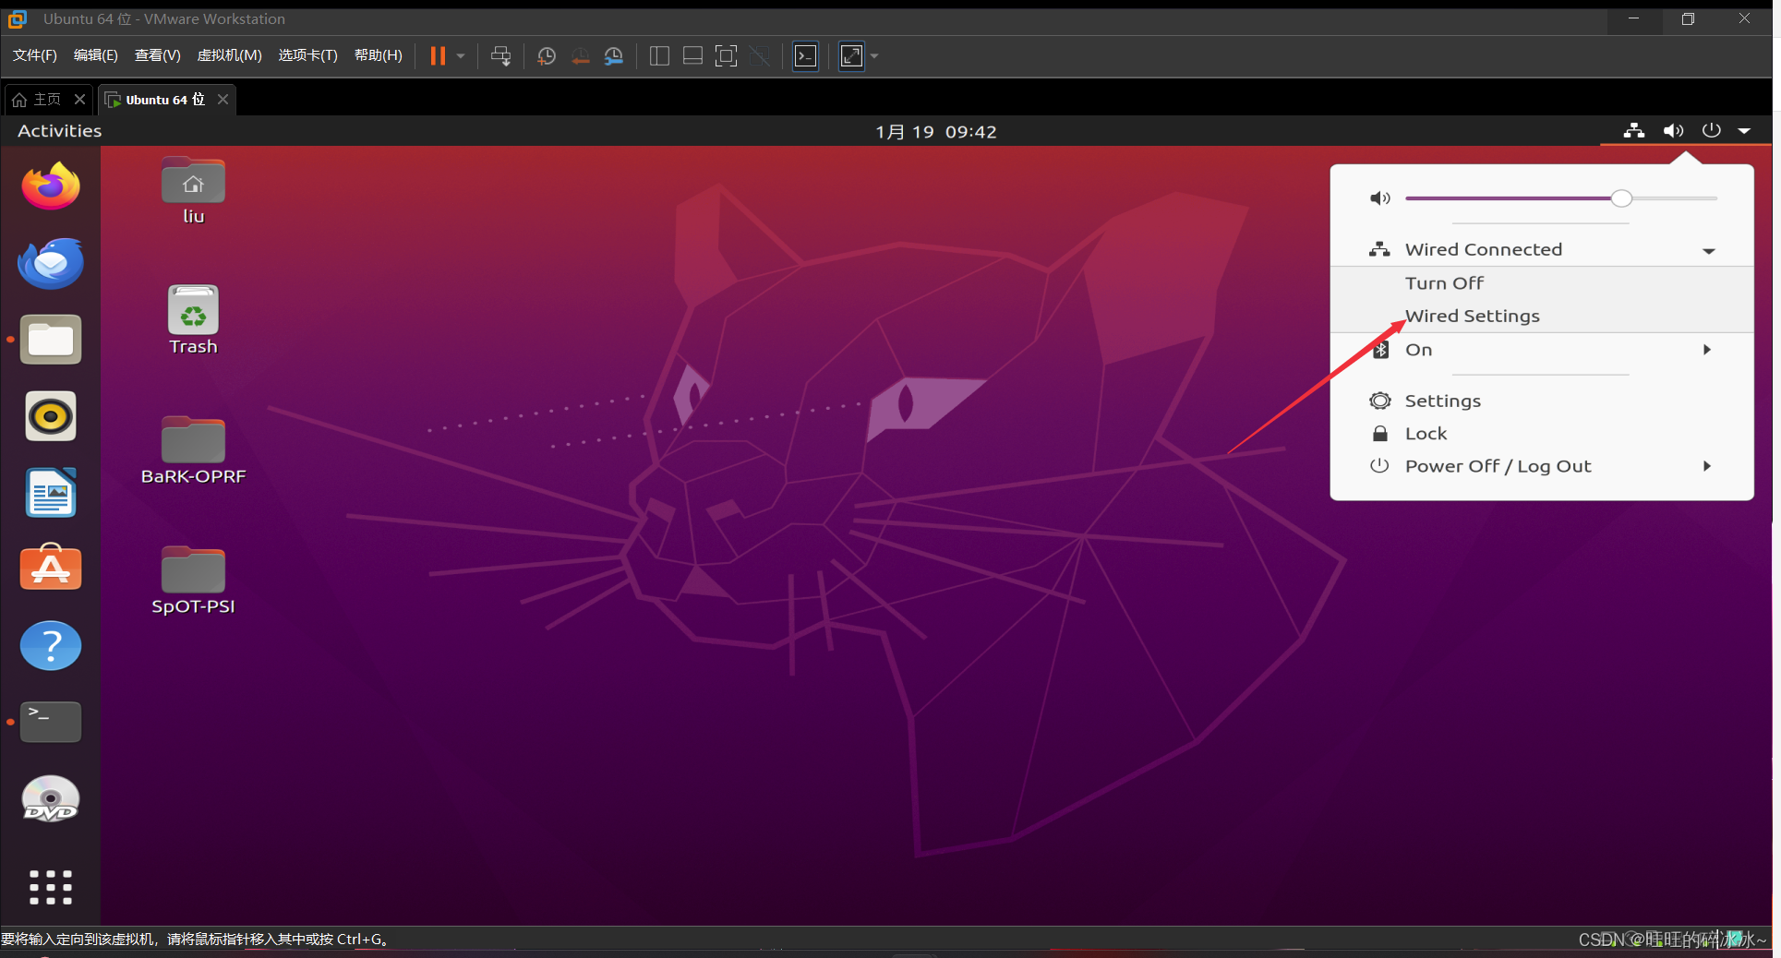Toggle the VMware library sidebar
This screenshot has height=958, width=1781.
pos(659,56)
